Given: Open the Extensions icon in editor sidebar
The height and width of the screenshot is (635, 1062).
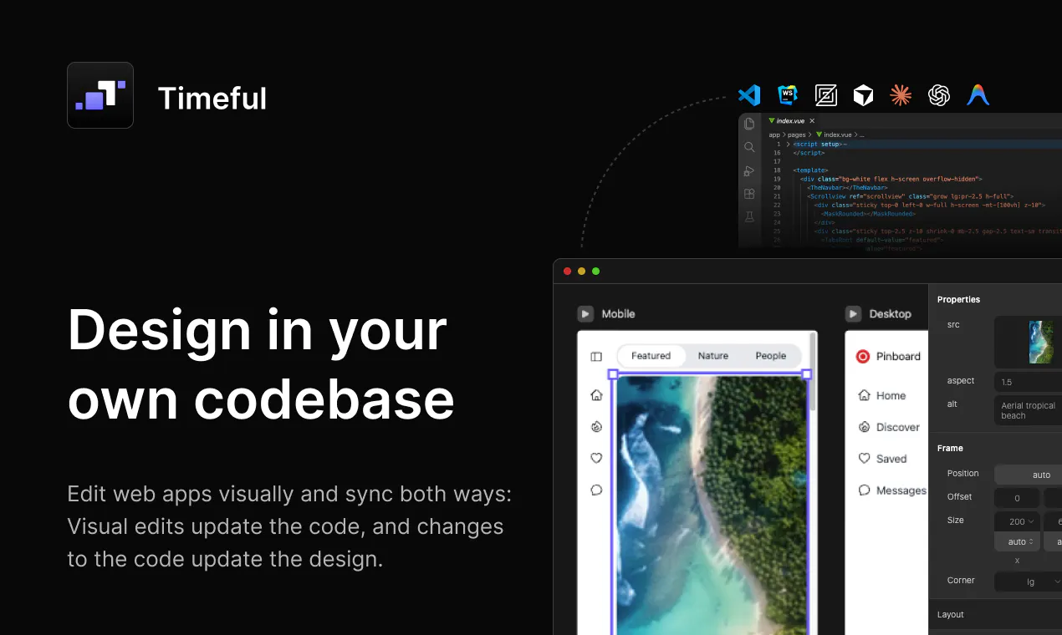Looking at the screenshot, I should [x=749, y=194].
